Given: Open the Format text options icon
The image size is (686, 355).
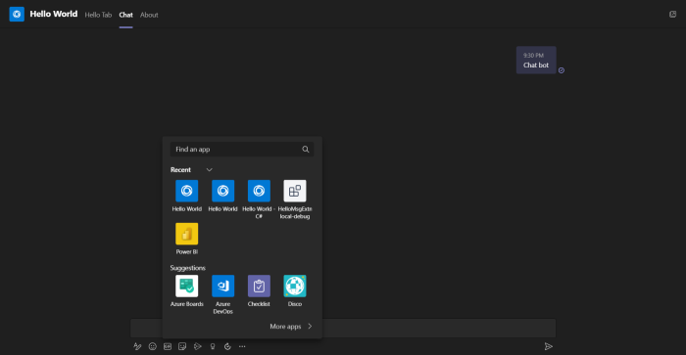Looking at the screenshot, I should click(x=137, y=346).
